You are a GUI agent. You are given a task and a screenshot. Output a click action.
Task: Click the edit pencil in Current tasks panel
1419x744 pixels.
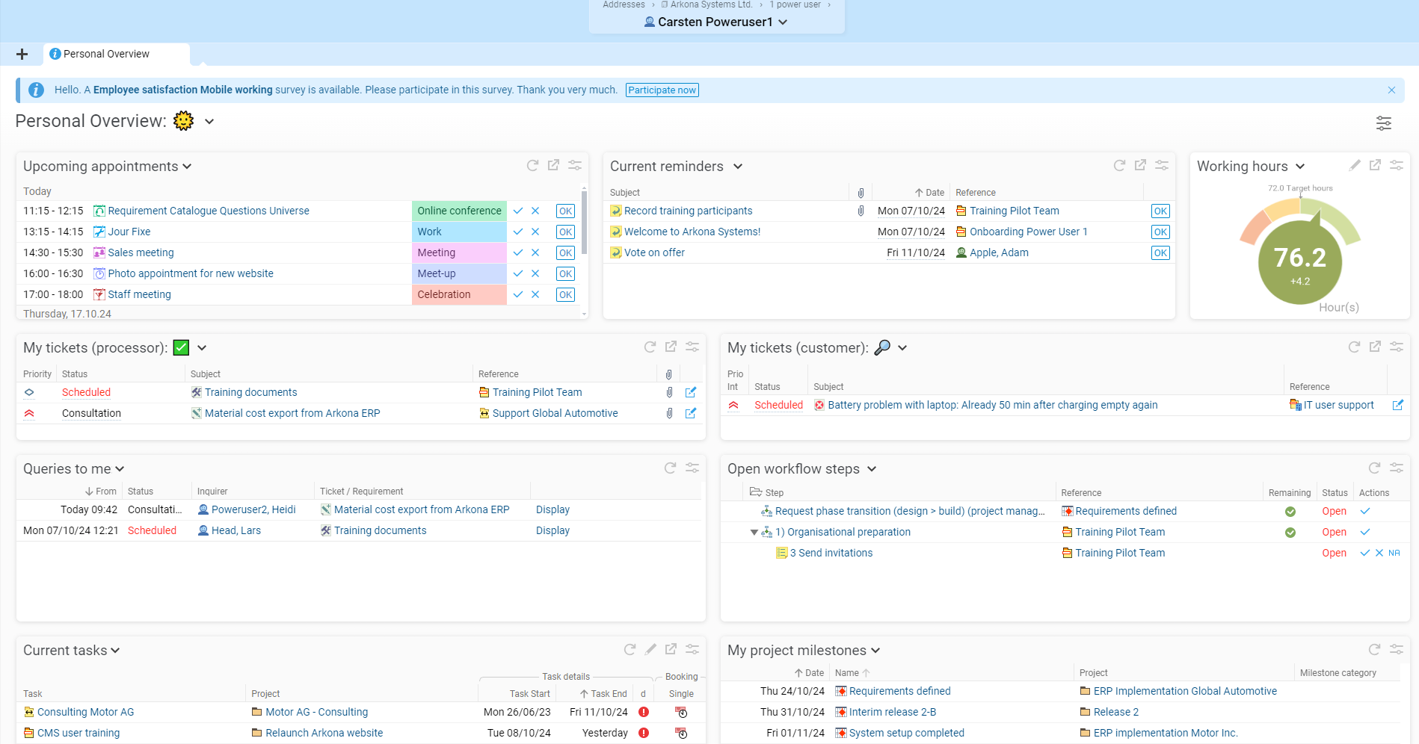pyautogui.click(x=650, y=649)
